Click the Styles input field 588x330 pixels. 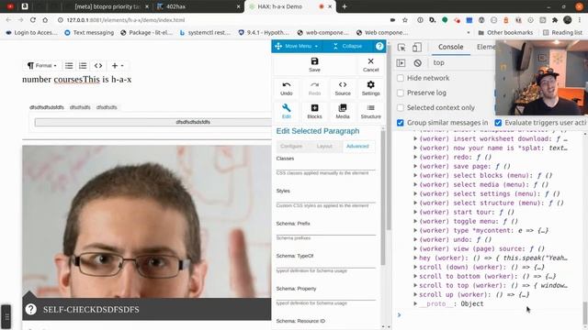[x=326, y=198]
